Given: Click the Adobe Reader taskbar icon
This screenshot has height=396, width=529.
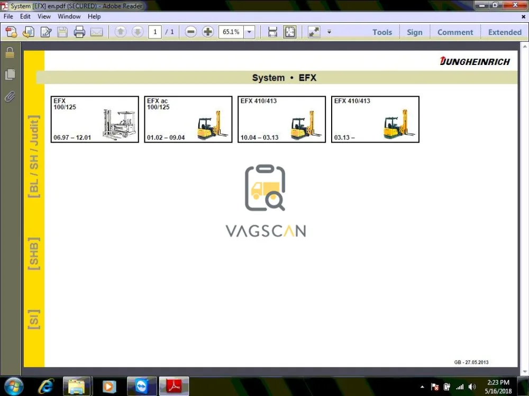Looking at the screenshot, I should 174,386.
